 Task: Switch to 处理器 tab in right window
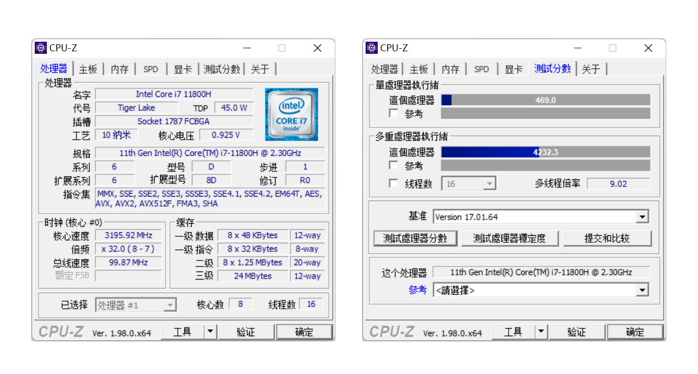(385, 69)
